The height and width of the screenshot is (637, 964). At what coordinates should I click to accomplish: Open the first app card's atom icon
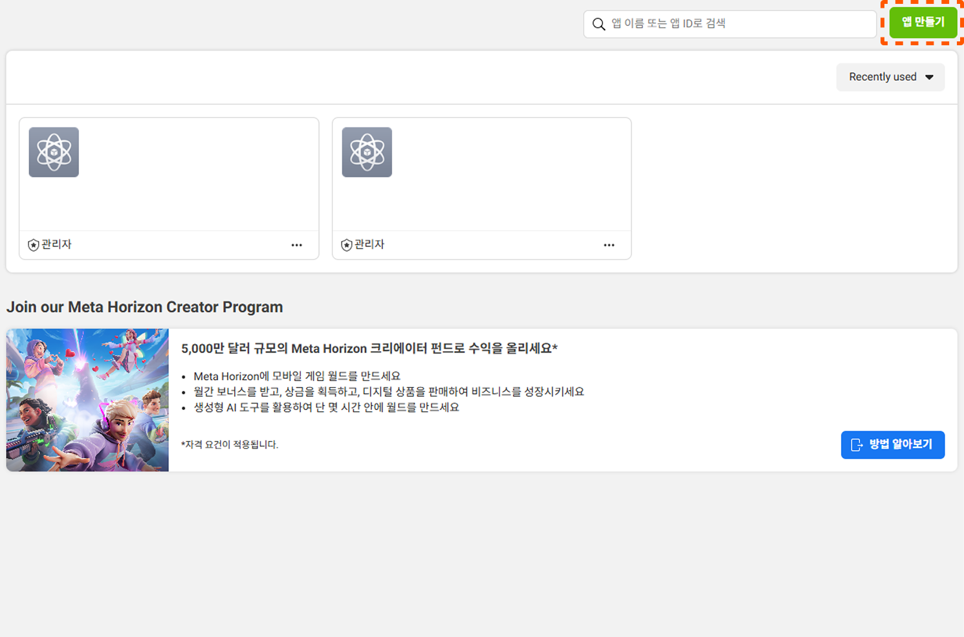click(x=54, y=152)
